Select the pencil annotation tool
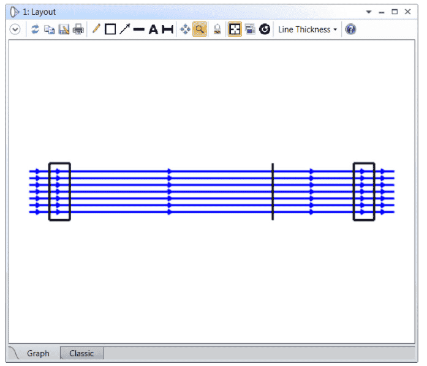The width and height of the screenshot is (427, 366). click(96, 29)
